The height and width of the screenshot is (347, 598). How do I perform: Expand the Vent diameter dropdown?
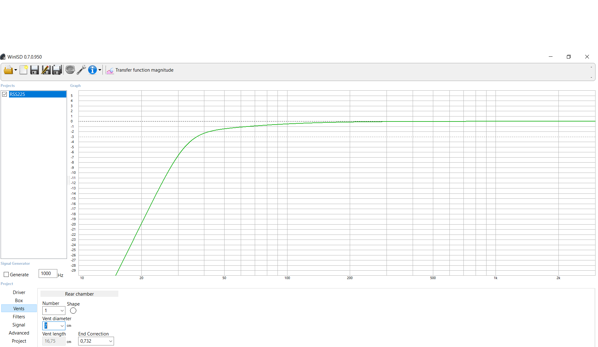(62, 326)
